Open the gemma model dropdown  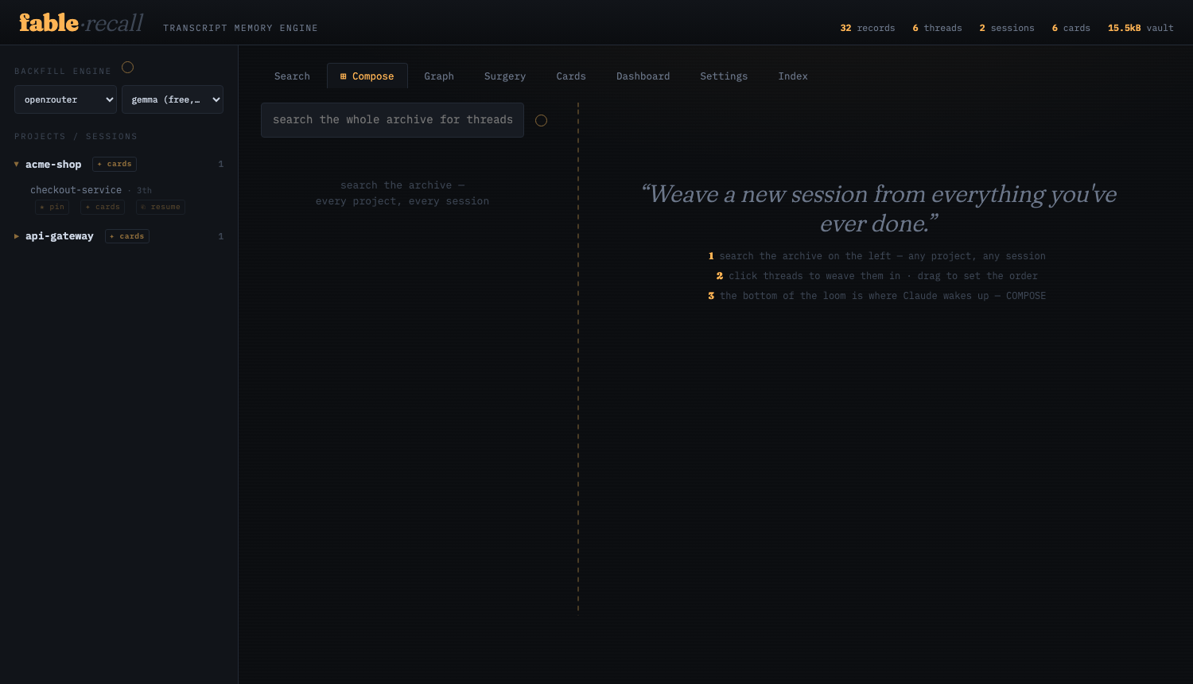[173, 99]
